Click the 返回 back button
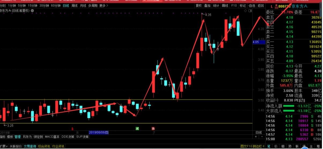323x149 pixels. (x=260, y=6)
